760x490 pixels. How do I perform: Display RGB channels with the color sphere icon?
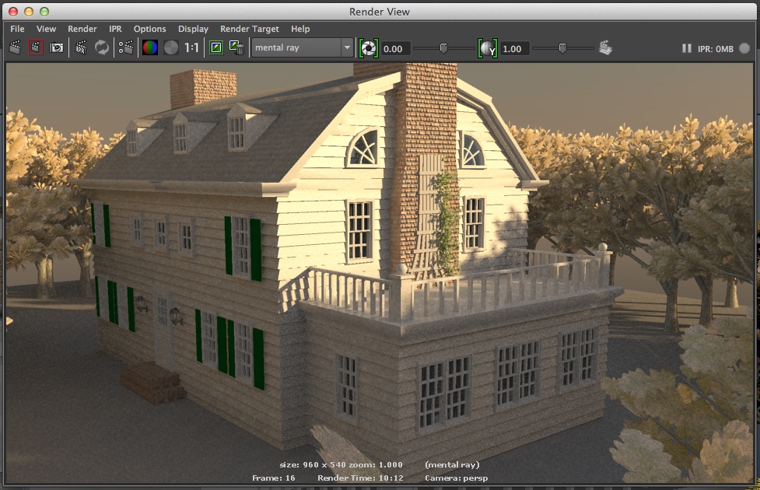150,47
